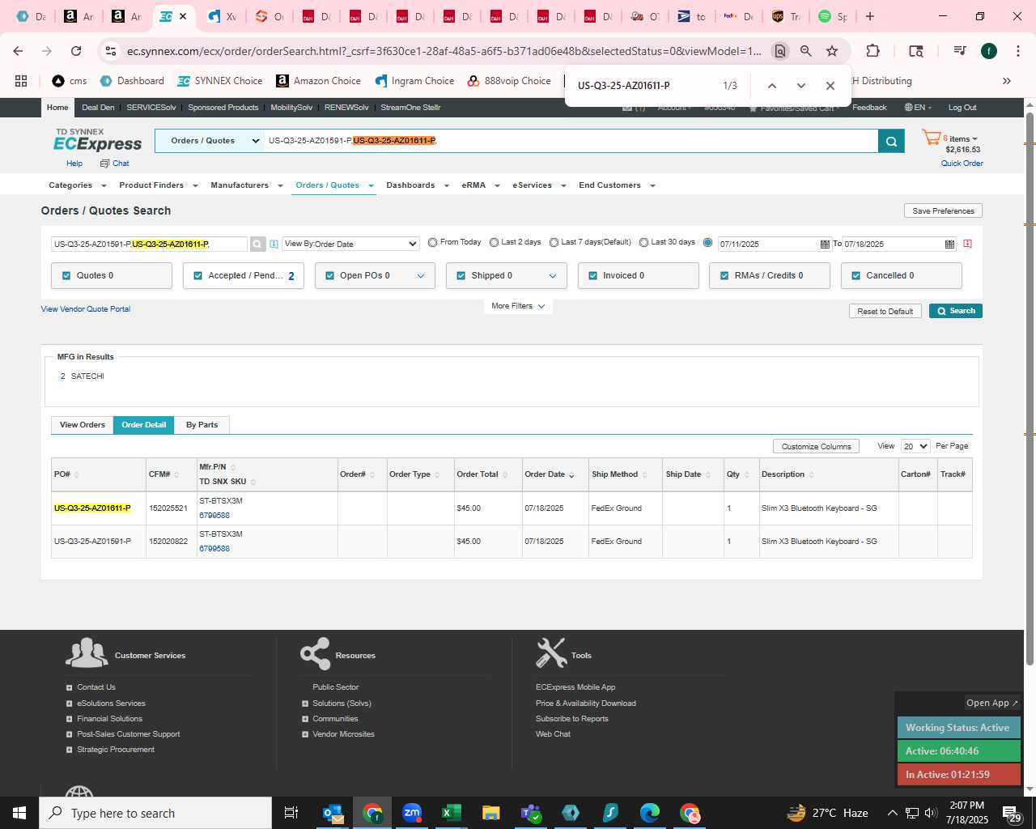Uncheck the Accepted / Pend... checkbox
The width and height of the screenshot is (1036, 829).
pyautogui.click(x=198, y=275)
